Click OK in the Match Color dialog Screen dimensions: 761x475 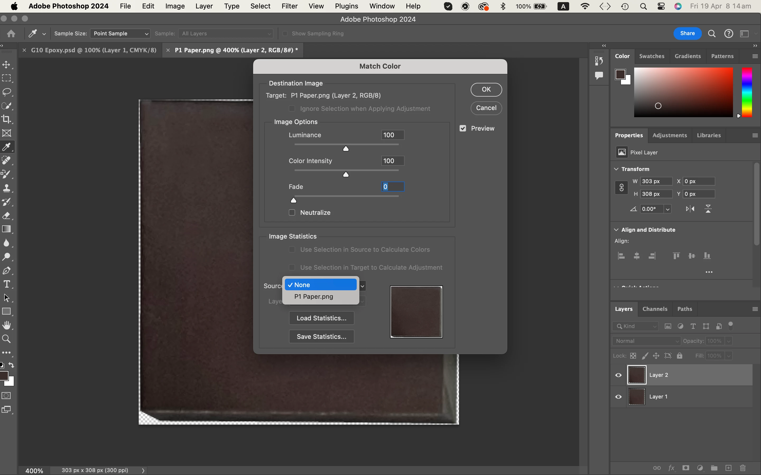pos(486,89)
